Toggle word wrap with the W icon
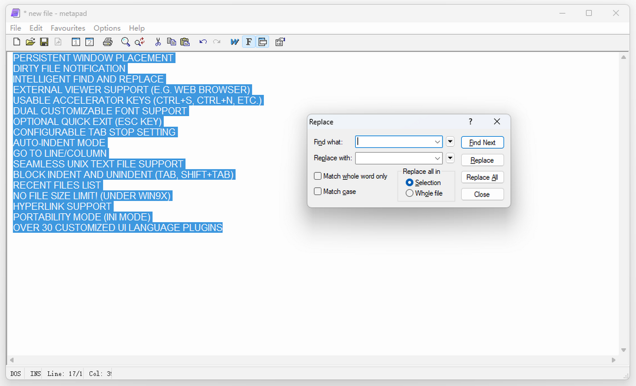This screenshot has height=386, width=636. (234, 42)
